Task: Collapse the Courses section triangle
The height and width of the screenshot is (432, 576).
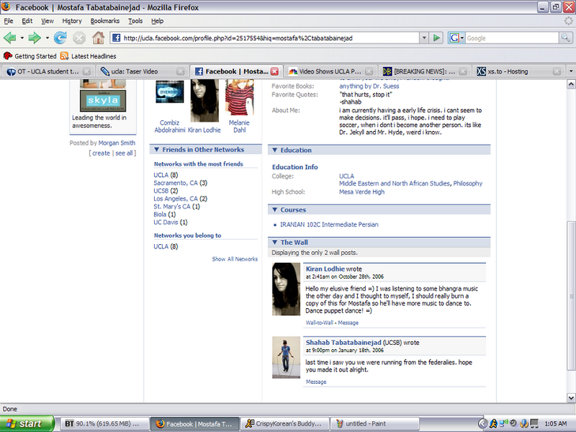Action: click(x=274, y=210)
